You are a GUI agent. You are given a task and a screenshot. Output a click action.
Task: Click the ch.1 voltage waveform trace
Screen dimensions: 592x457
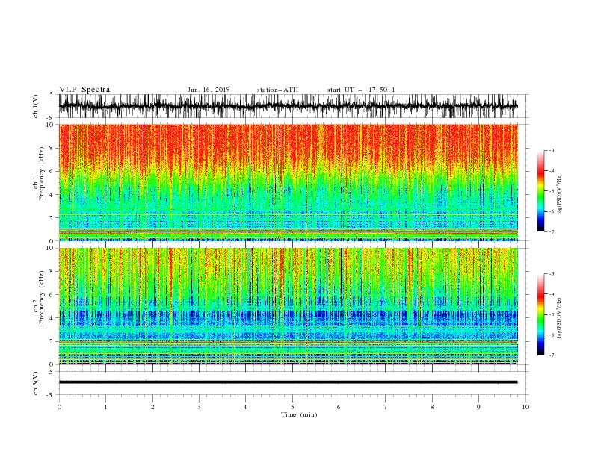(x=288, y=106)
